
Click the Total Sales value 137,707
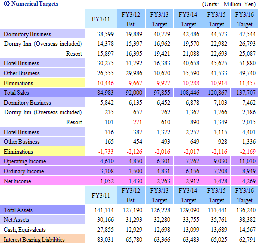click(246, 92)
